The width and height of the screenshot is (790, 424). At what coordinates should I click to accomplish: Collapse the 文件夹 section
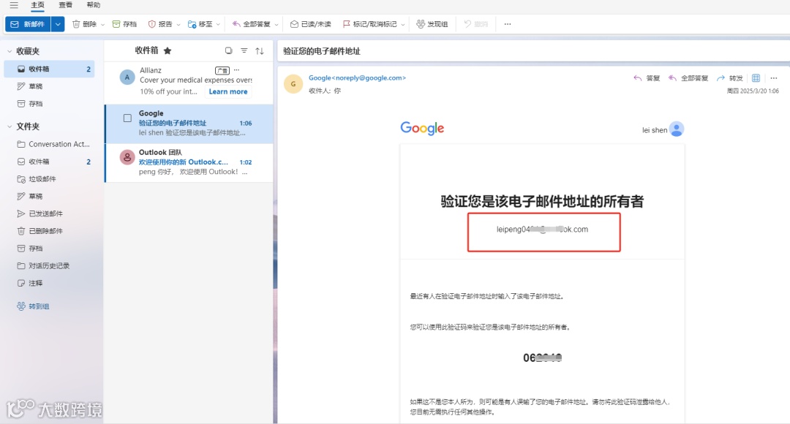10,126
